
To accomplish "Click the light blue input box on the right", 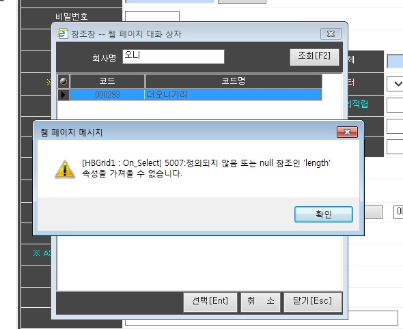I will [395, 61].
